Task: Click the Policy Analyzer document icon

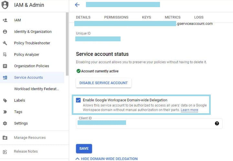Action: [5, 55]
